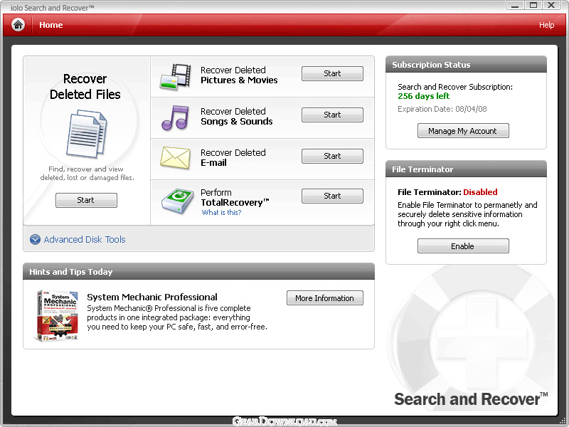Maximize the iolo Search and Recover window
The height and width of the screenshot is (427, 569).
[x=533, y=5]
